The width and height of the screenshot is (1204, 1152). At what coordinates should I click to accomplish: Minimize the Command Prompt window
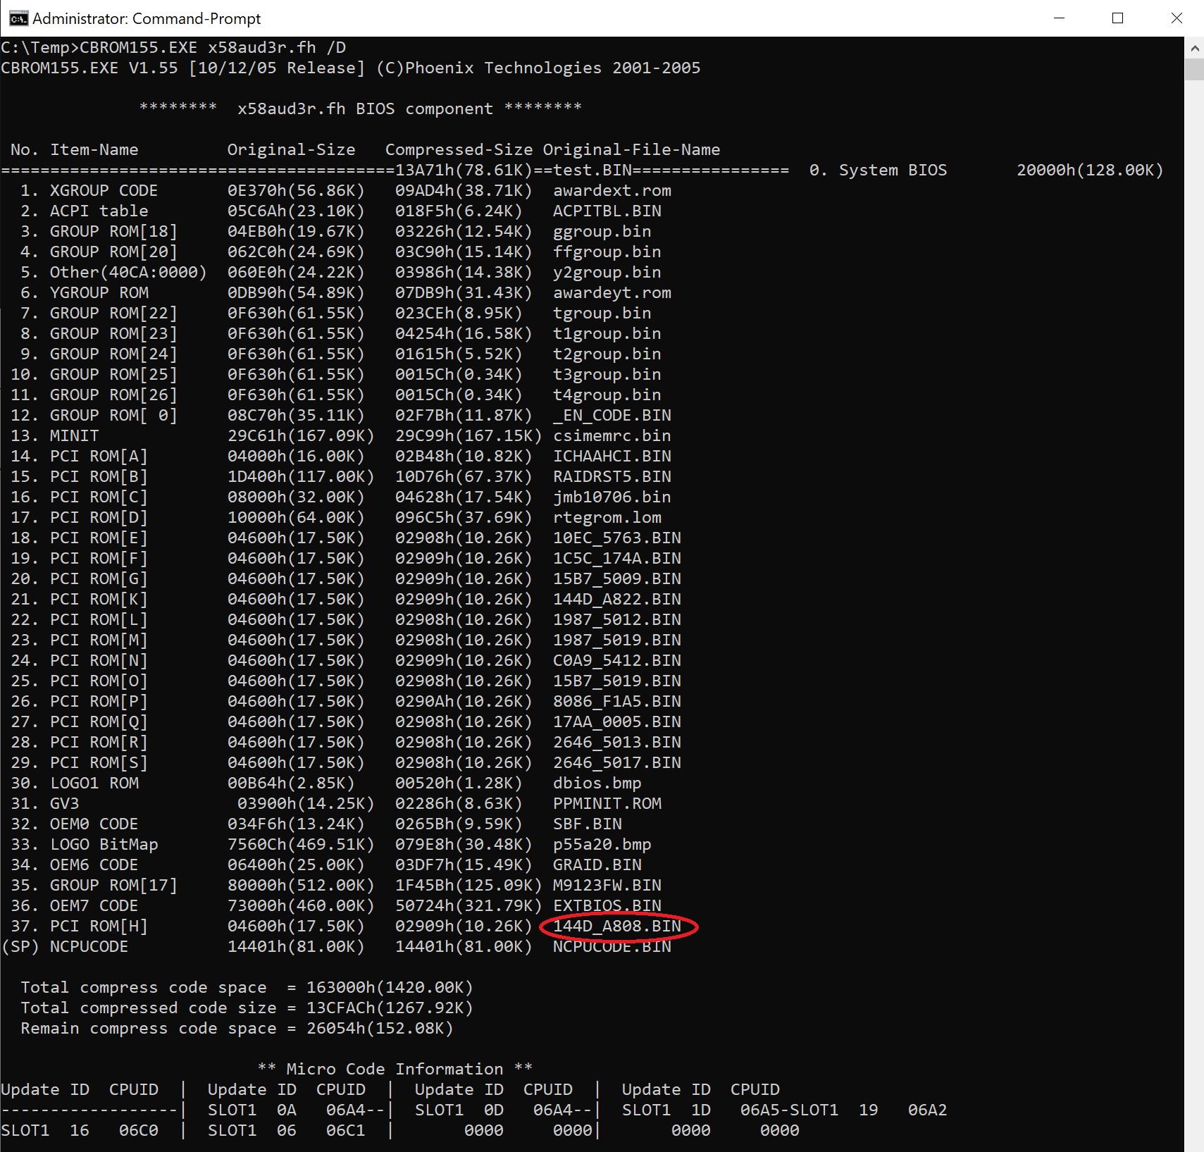click(x=1058, y=18)
